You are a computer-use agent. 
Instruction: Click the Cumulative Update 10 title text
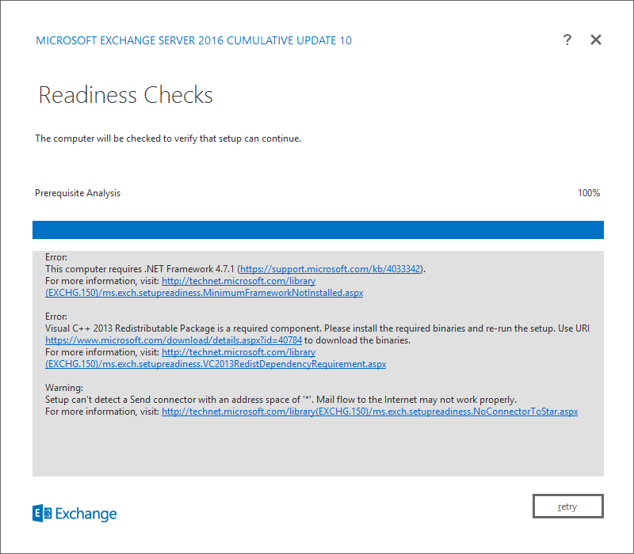tap(193, 40)
